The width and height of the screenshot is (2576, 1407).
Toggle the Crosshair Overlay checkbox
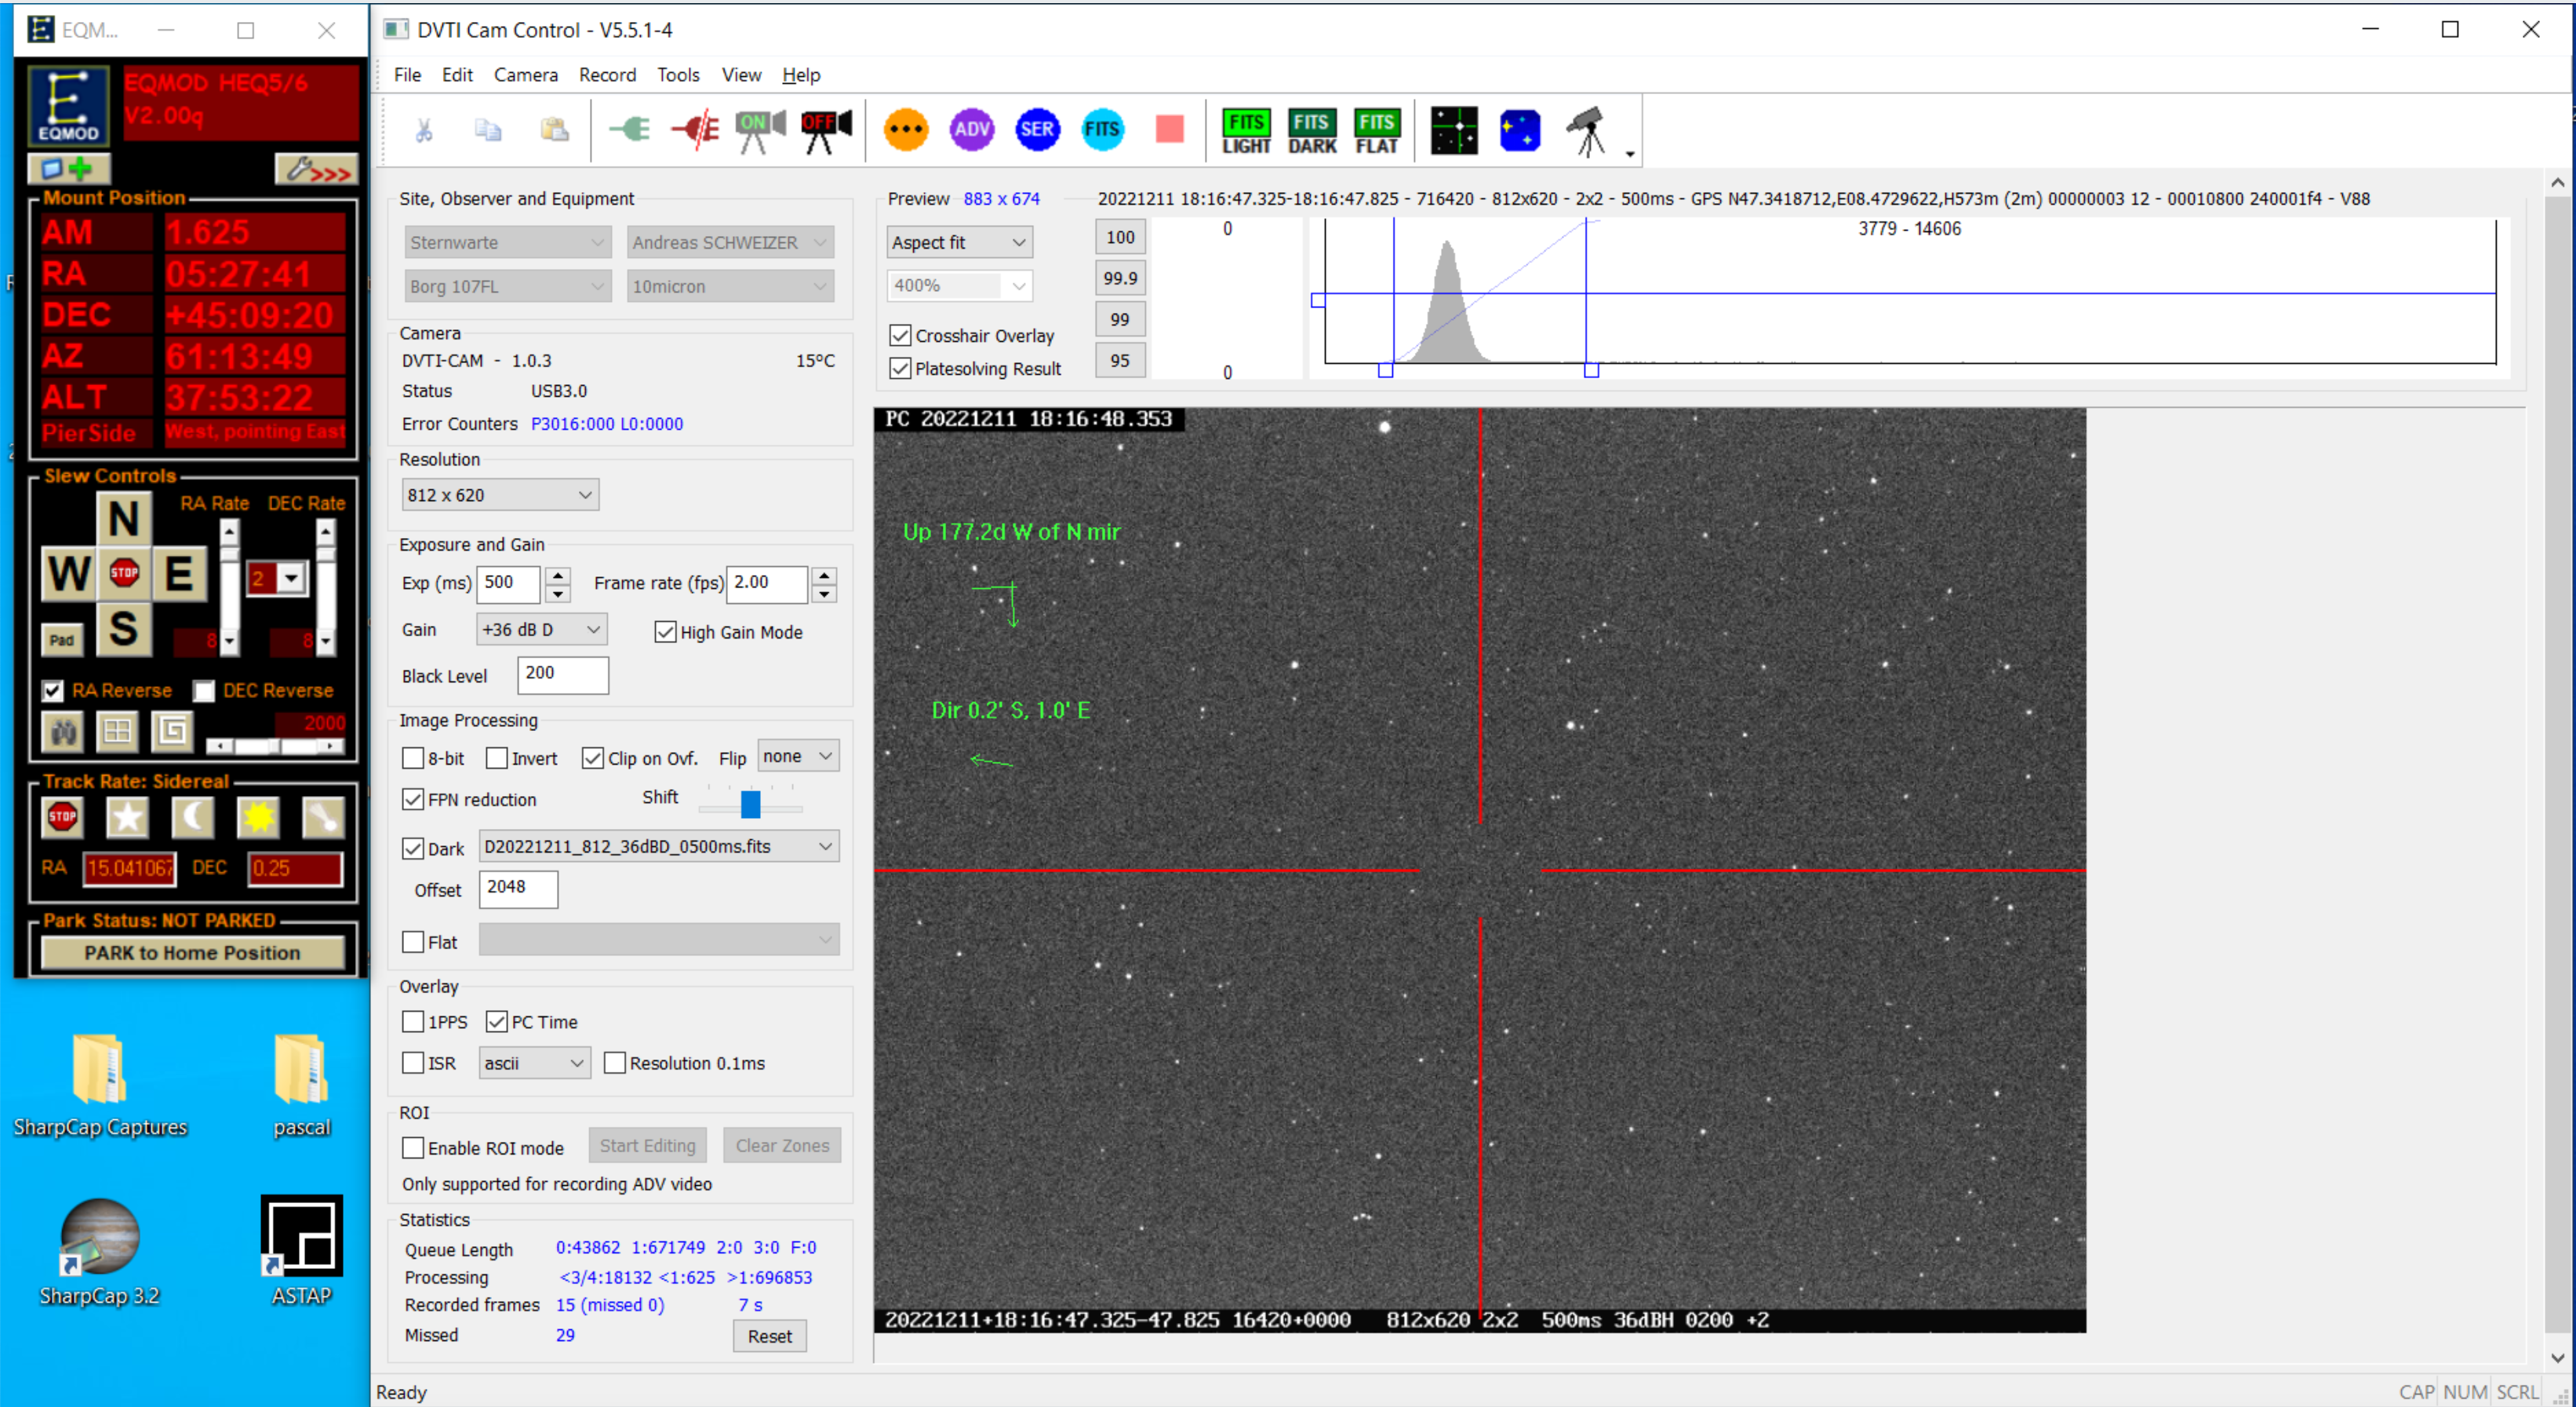(900, 336)
